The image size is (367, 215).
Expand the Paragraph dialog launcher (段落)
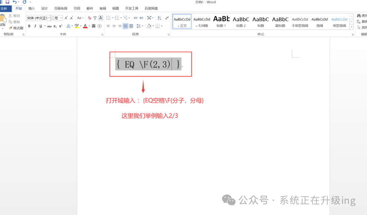169,34
